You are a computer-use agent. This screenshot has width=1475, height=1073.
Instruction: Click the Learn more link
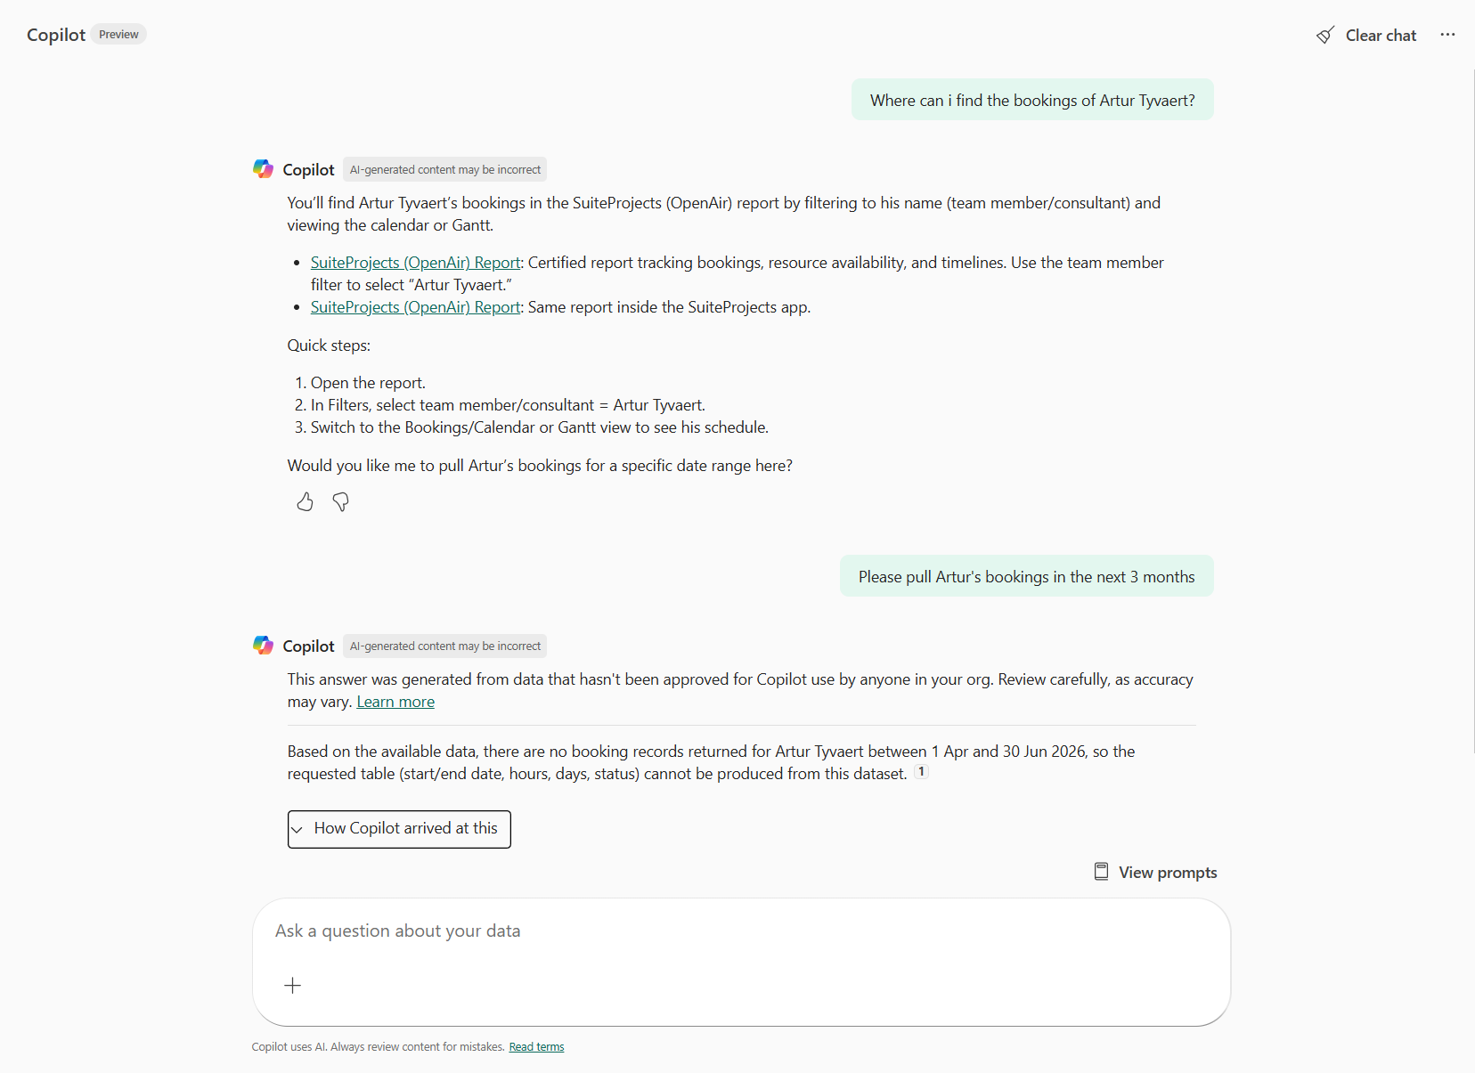coord(395,702)
